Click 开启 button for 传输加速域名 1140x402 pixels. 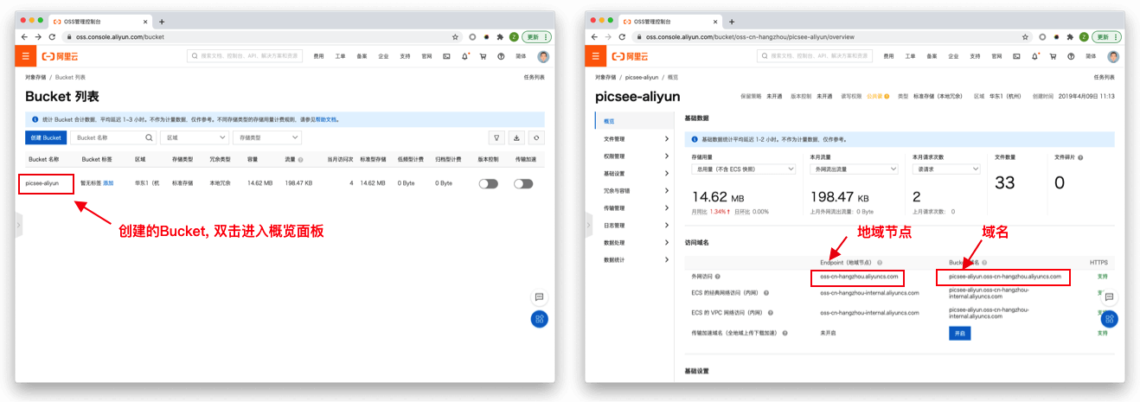[959, 333]
